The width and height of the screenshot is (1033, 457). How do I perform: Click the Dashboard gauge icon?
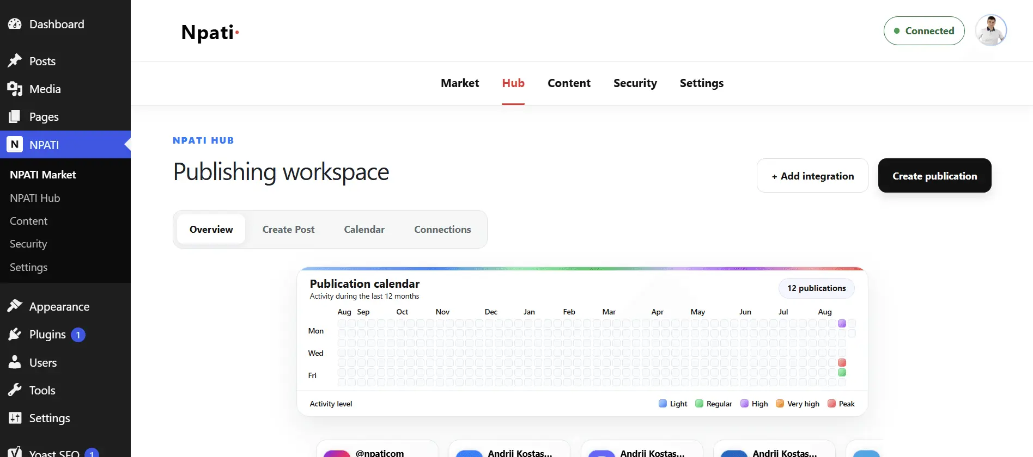coord(15,24)
